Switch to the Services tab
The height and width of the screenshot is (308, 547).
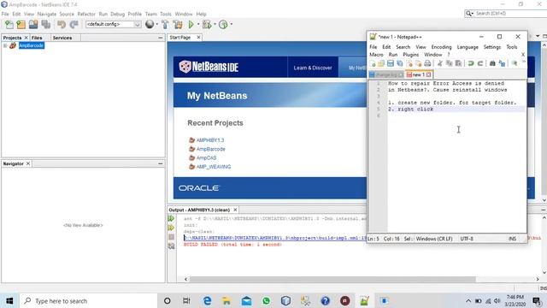62,38
